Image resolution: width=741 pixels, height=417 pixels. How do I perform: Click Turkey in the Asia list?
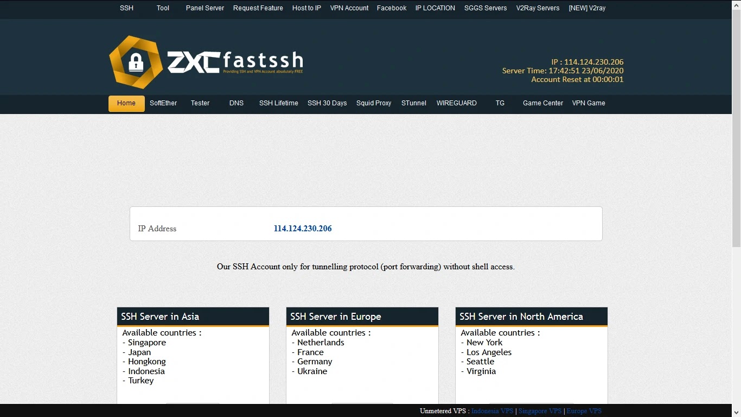141,381
